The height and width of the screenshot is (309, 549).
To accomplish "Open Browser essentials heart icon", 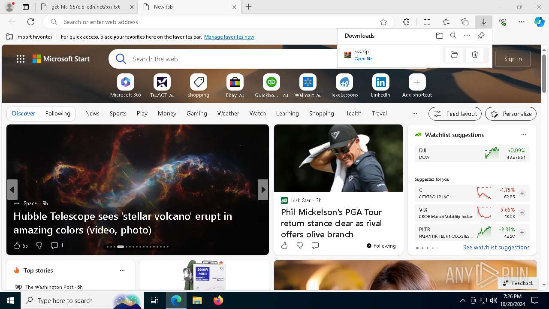I will point(503,22).
